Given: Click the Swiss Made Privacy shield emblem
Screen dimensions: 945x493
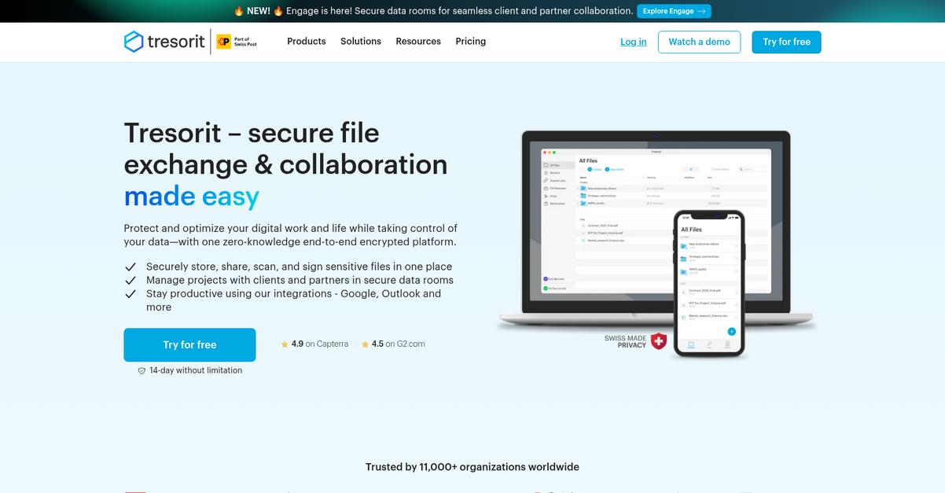Looking at the screenshot, I should (659, 340).
